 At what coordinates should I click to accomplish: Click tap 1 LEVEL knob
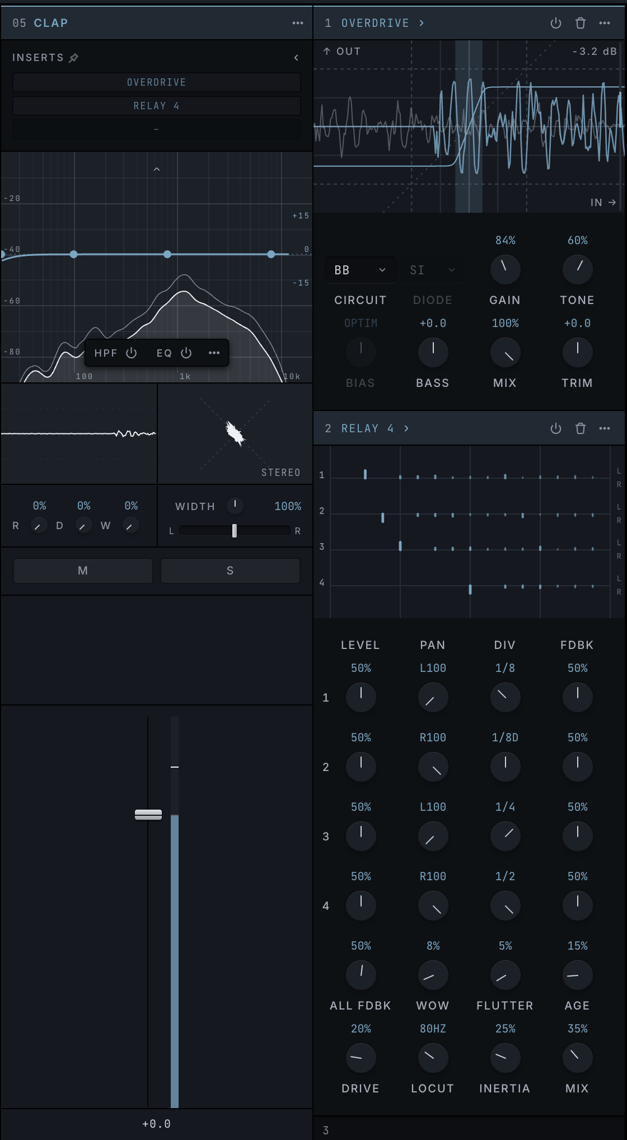tap(361, 697)
